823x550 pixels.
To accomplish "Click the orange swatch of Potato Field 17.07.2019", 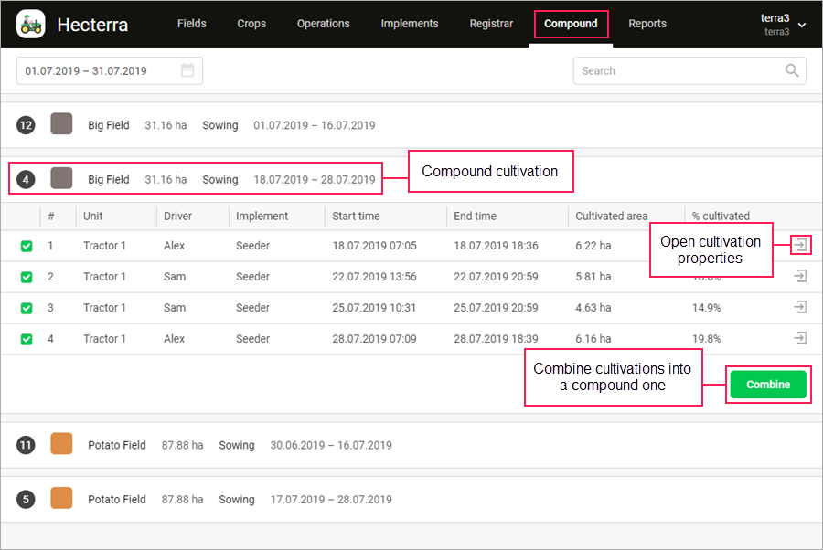I will pyautogui.click(x=61, y=499).
